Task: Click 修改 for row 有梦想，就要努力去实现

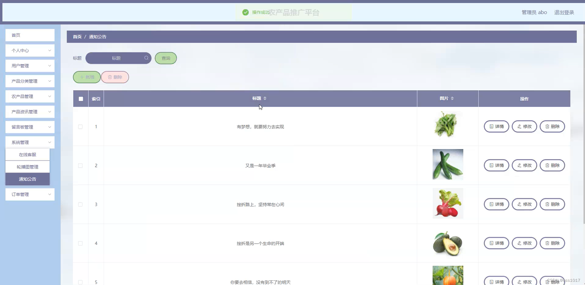Action: coord(524,127)
